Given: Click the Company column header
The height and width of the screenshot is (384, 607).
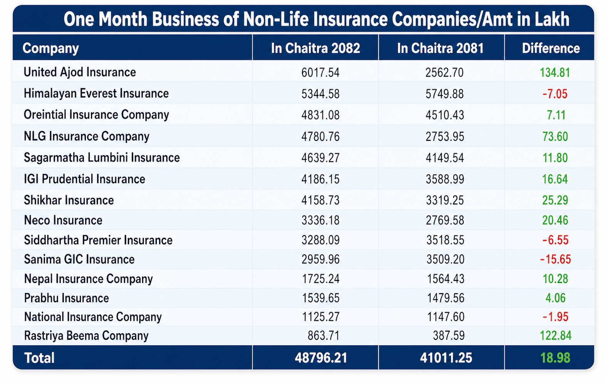Looking at the screenshot, I should (x=50, y=48).
